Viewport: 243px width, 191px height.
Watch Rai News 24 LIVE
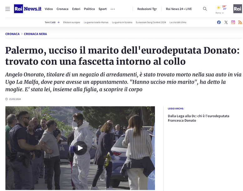pyautogui.click(x=179, y=9)
